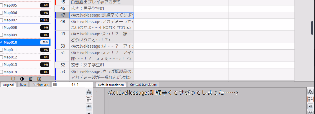
Task: Click the grid vertical scrollbar thumb
Action: pyautogui.click(x=312, y=28)
